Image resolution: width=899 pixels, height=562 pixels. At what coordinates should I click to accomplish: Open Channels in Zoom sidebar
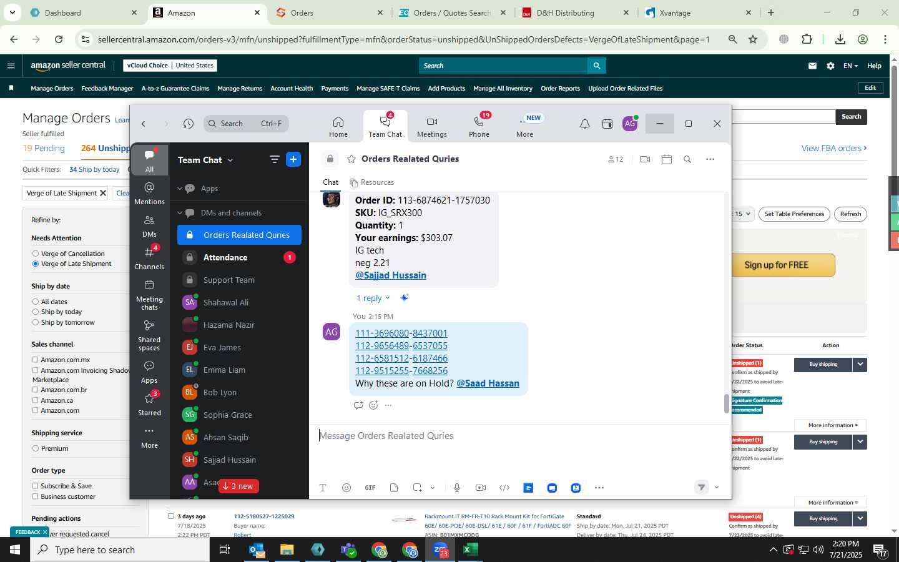pos(149,258)
